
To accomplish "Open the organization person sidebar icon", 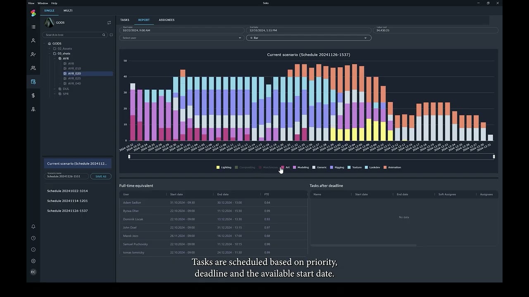I will pyautogui.click(x=33, y=109).
